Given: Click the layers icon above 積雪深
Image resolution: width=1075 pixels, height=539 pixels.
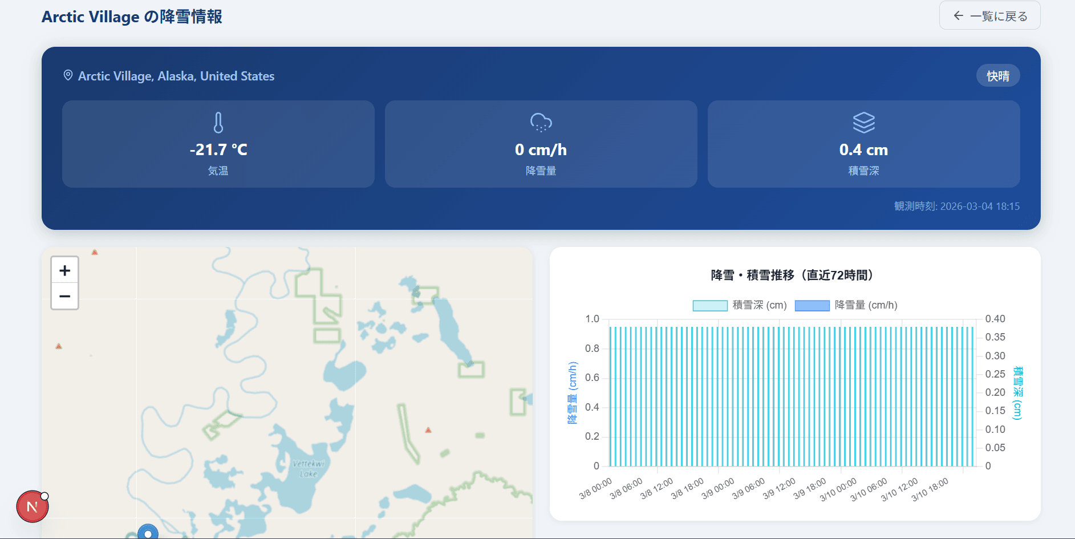Looking at the screenshot, I should click(x=863, y=123).
